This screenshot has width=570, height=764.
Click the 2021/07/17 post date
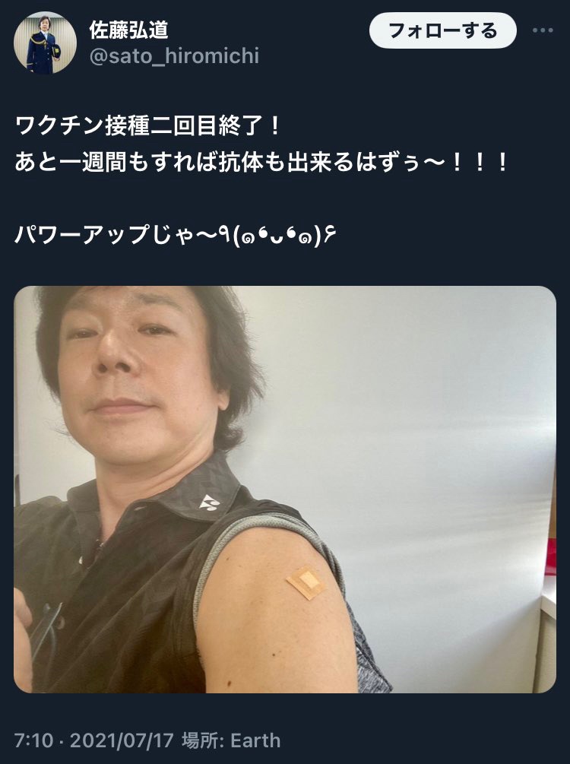[x=122, y=740]
